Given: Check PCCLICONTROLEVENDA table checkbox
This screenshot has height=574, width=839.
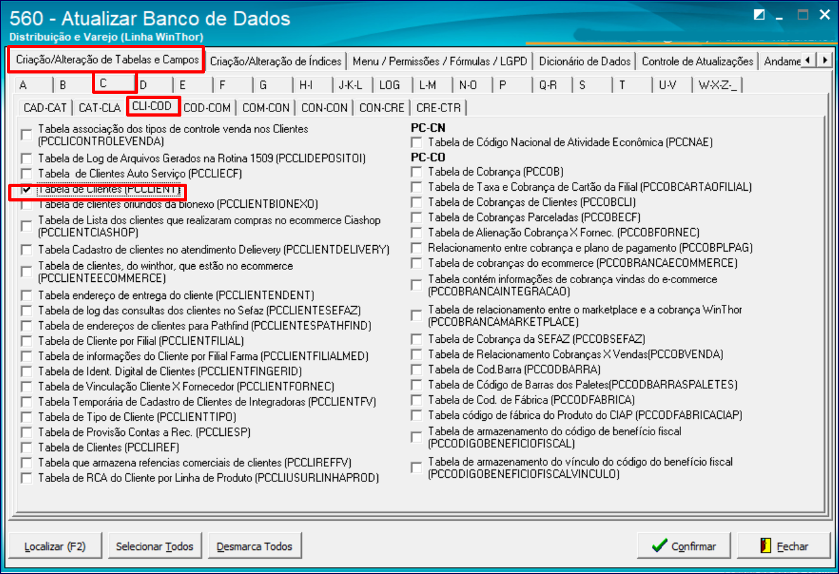Looking at the screenshot, I should (x=27, y=135).
